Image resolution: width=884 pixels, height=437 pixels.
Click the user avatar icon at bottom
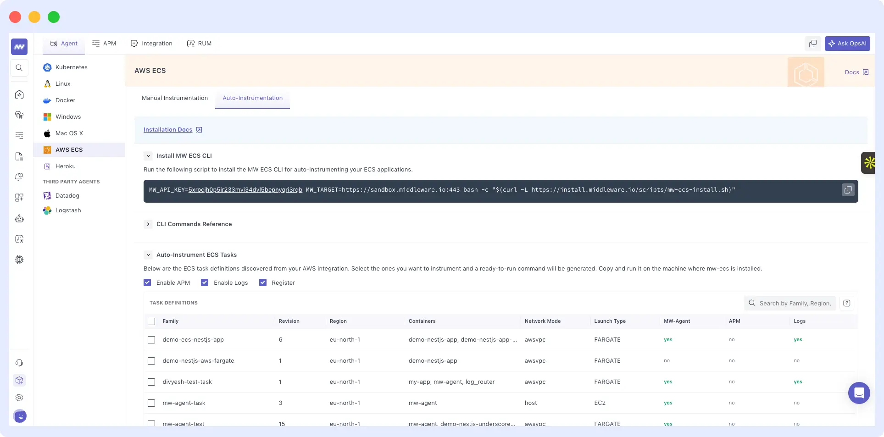(20, 416)
